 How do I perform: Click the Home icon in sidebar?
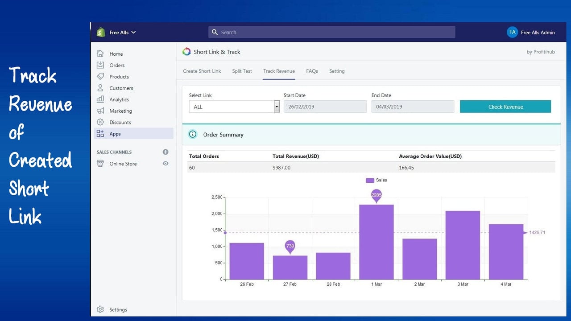coord(100,53)
